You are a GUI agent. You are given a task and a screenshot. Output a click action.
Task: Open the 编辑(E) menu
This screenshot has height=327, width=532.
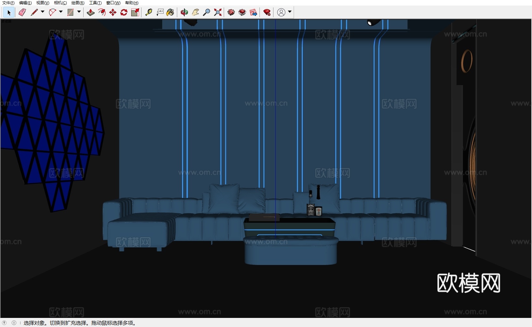tap(25, 3)
